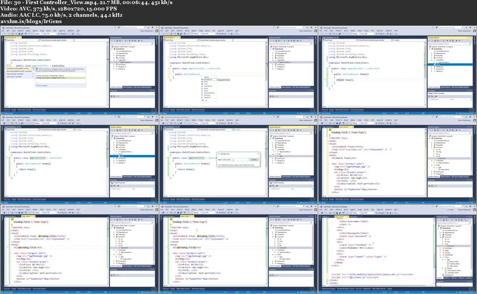Expand the Properties node in error-popup frame tree

click(114, 56)
